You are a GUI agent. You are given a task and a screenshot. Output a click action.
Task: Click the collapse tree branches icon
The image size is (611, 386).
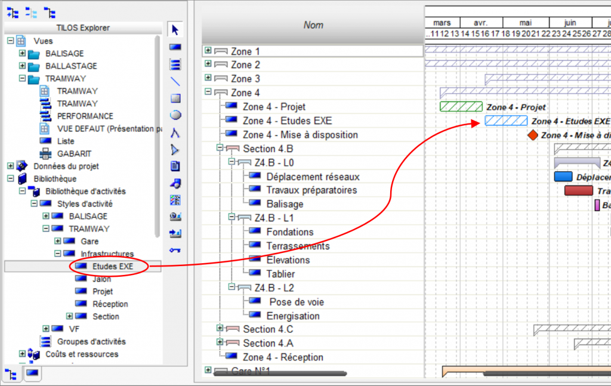[x=31, y=13]
